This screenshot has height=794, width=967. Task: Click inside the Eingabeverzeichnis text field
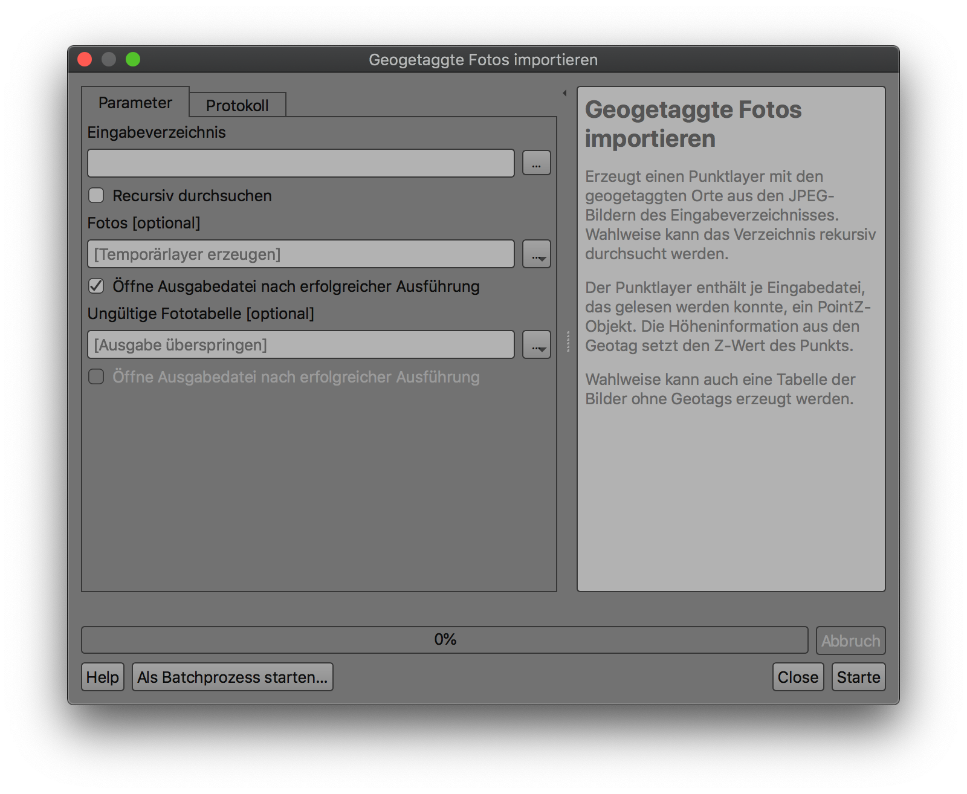[300, 162]
